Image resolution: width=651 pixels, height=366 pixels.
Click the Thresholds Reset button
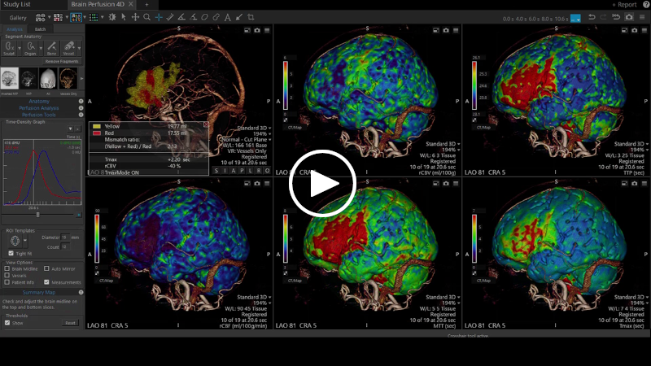[70, 323]
